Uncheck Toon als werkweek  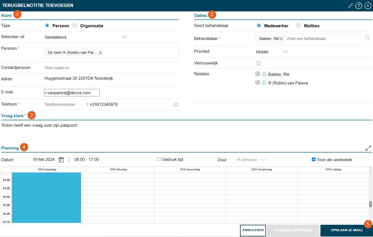click(x=313, y=159)
